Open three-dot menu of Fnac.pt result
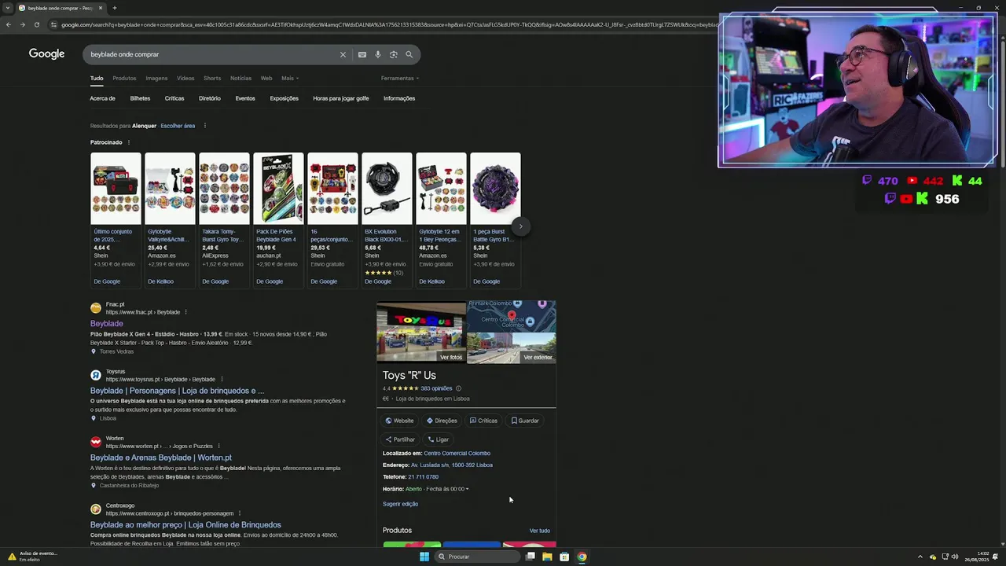The height and width of the screenshot is (566, 1006). pos(185,312)
